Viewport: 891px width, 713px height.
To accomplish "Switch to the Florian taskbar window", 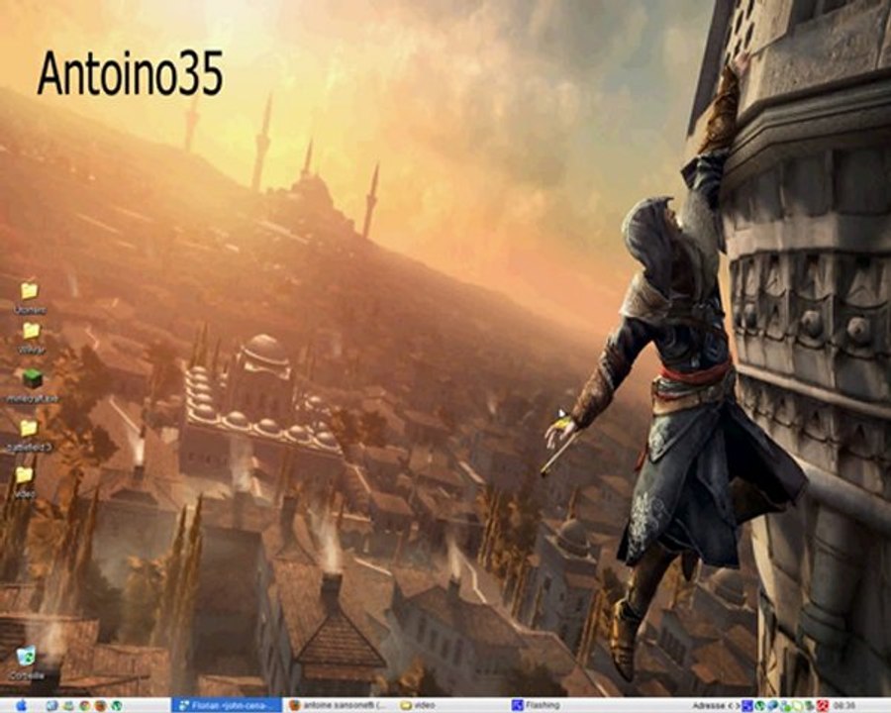I will tap(226, 706).
